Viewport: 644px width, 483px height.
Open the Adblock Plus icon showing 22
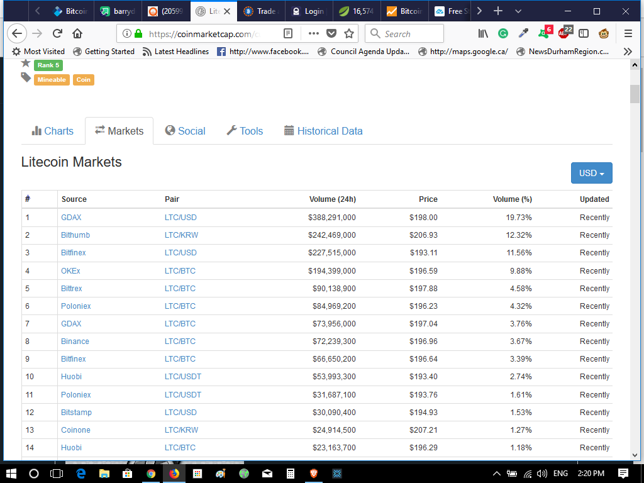click(565, 33)
